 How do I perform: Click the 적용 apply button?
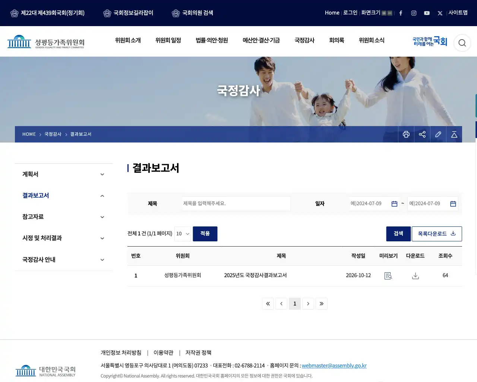[x=205, y=234]
